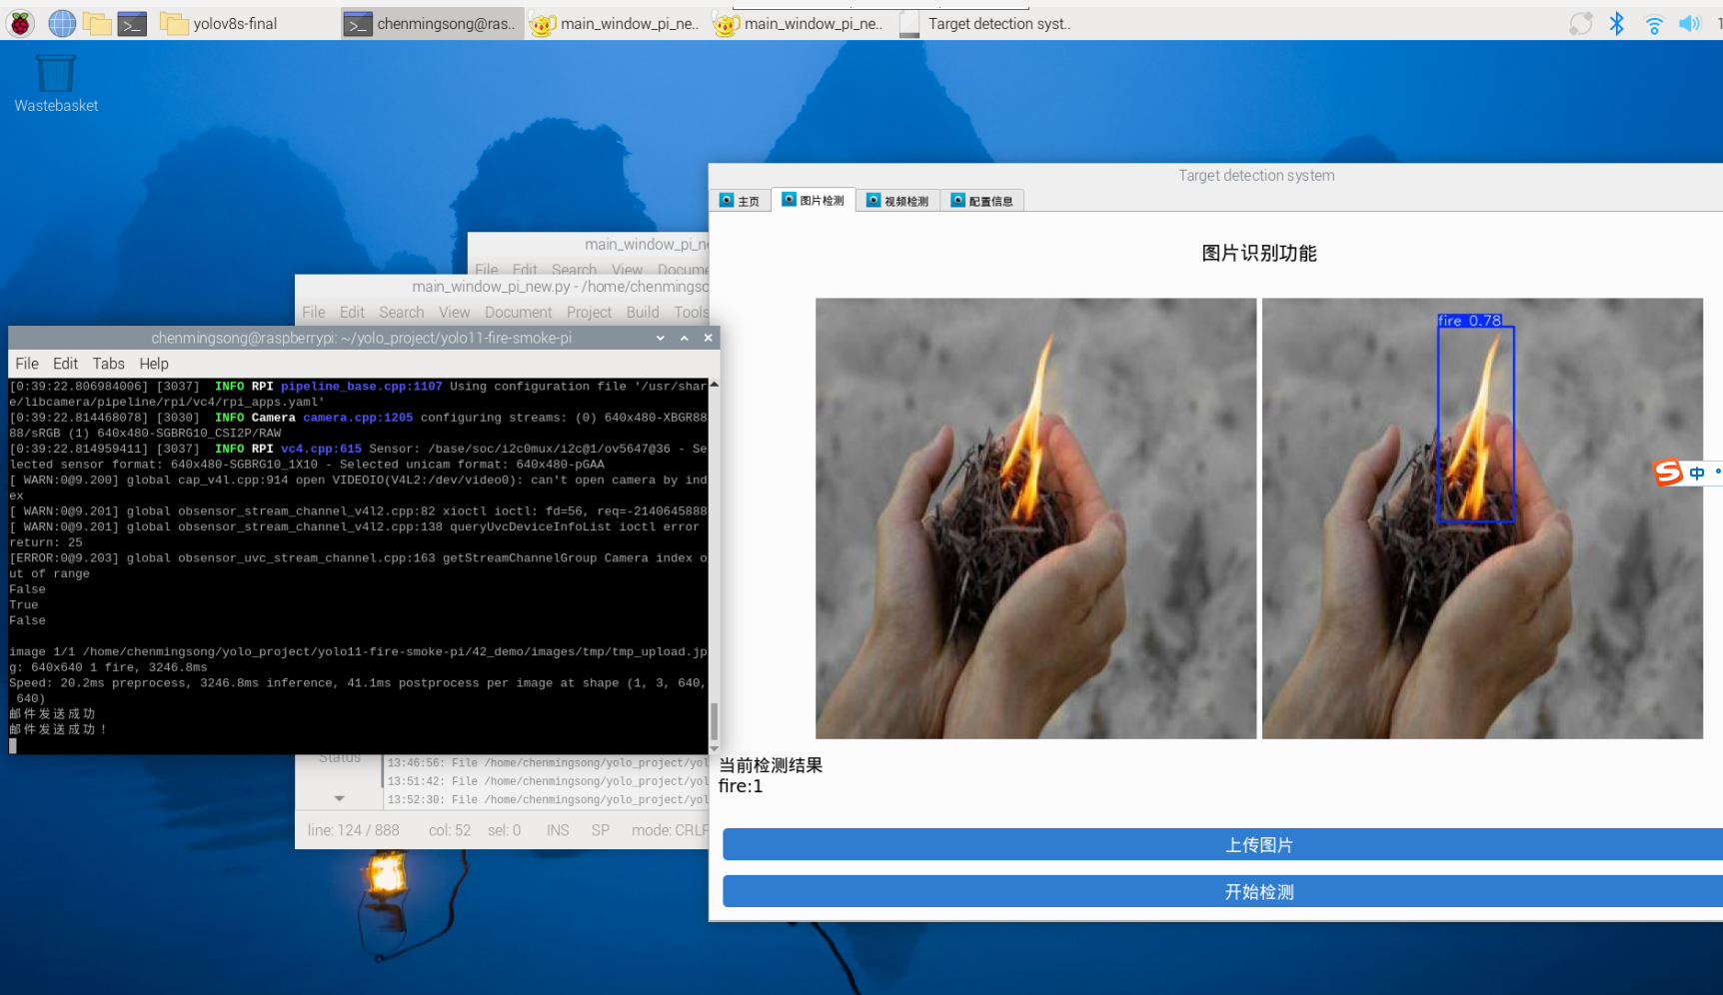Click the Geany message tabs down arrow
Screen dimensions: 1723x995
click(x=340, y=798)
